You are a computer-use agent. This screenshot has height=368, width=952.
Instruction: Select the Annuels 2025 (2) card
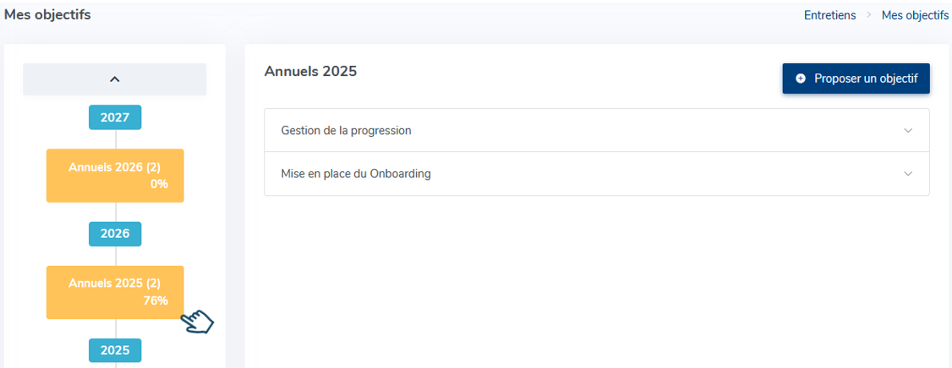[115, 292]
